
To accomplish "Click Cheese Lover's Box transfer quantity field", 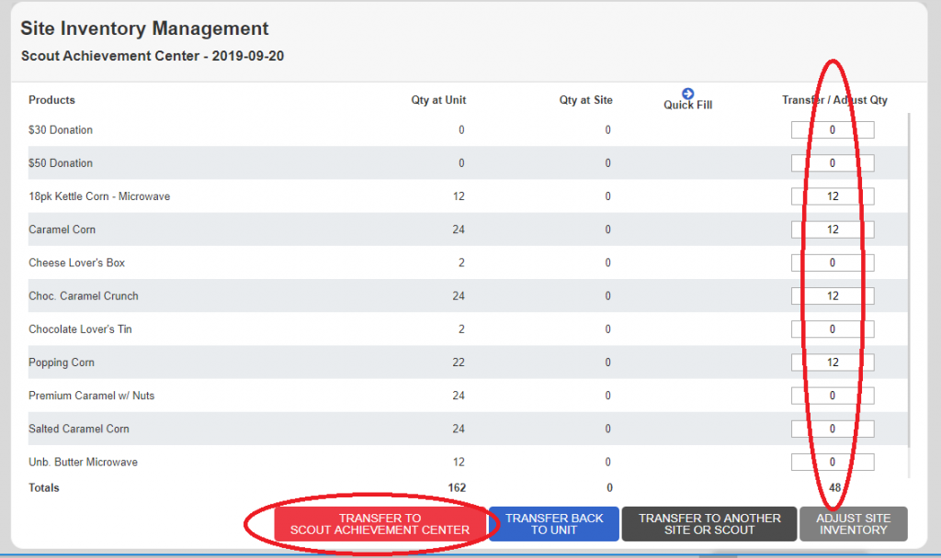I will (833, 262).
